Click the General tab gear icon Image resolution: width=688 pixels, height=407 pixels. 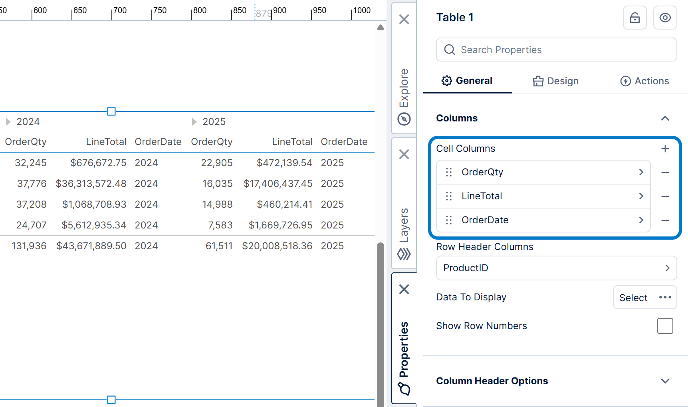447,81
